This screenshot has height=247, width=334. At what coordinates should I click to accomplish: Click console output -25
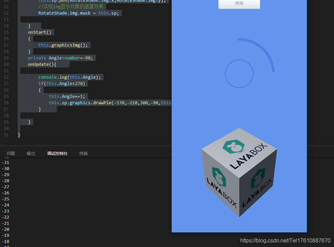pyautogui.click(x=5, y=199)
